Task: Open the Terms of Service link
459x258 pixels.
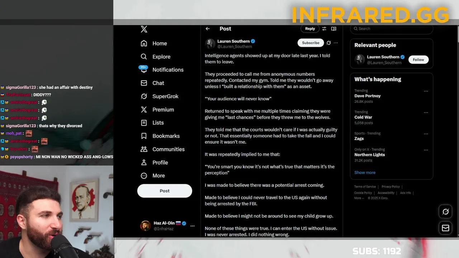Action: coord(365,187)
